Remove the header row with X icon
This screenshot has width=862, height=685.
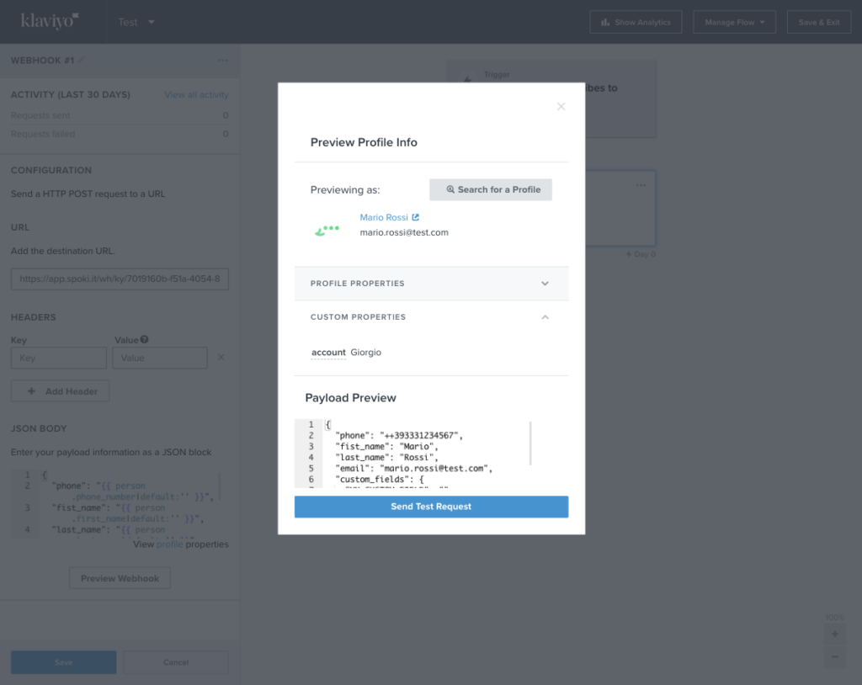pos(221,358)
